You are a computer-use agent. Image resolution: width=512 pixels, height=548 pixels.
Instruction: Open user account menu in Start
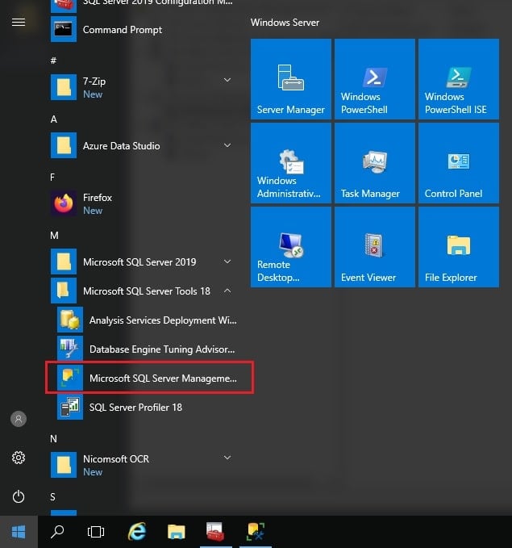pyautogui.click(x=19, y=419)
